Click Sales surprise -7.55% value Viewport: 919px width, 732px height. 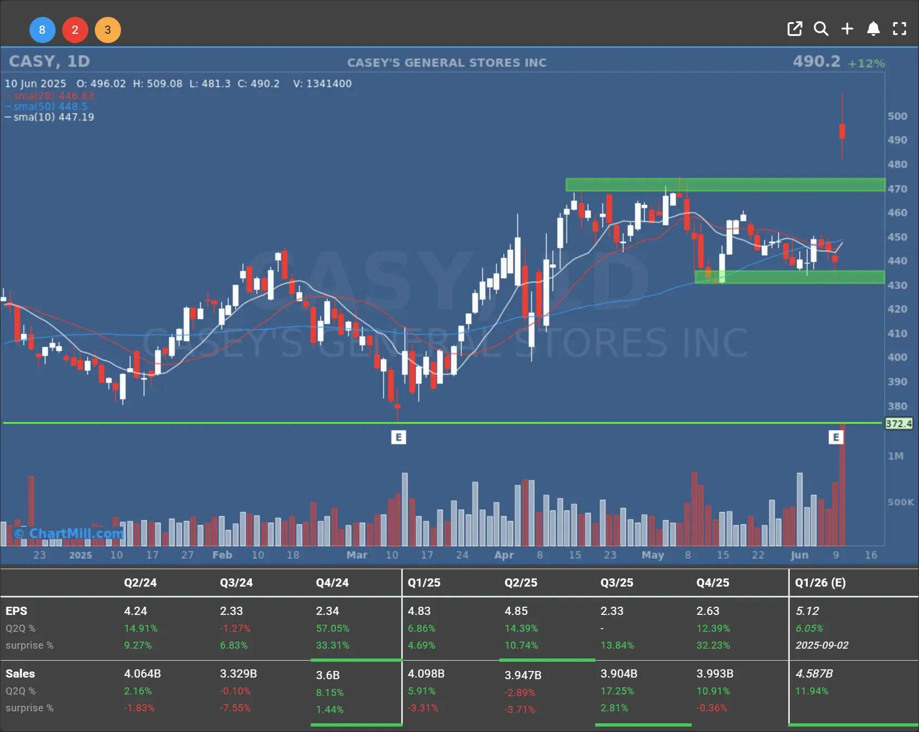(235, 708)
